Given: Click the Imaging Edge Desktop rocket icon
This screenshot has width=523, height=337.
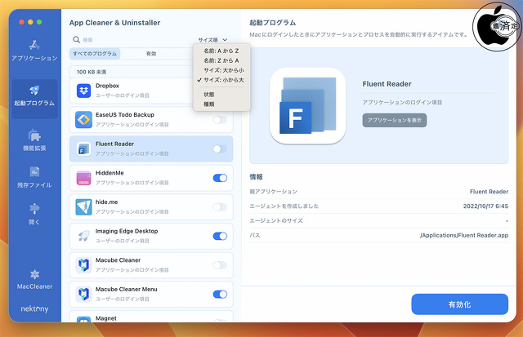Looking at the screenshot, I should click(83, 236).
